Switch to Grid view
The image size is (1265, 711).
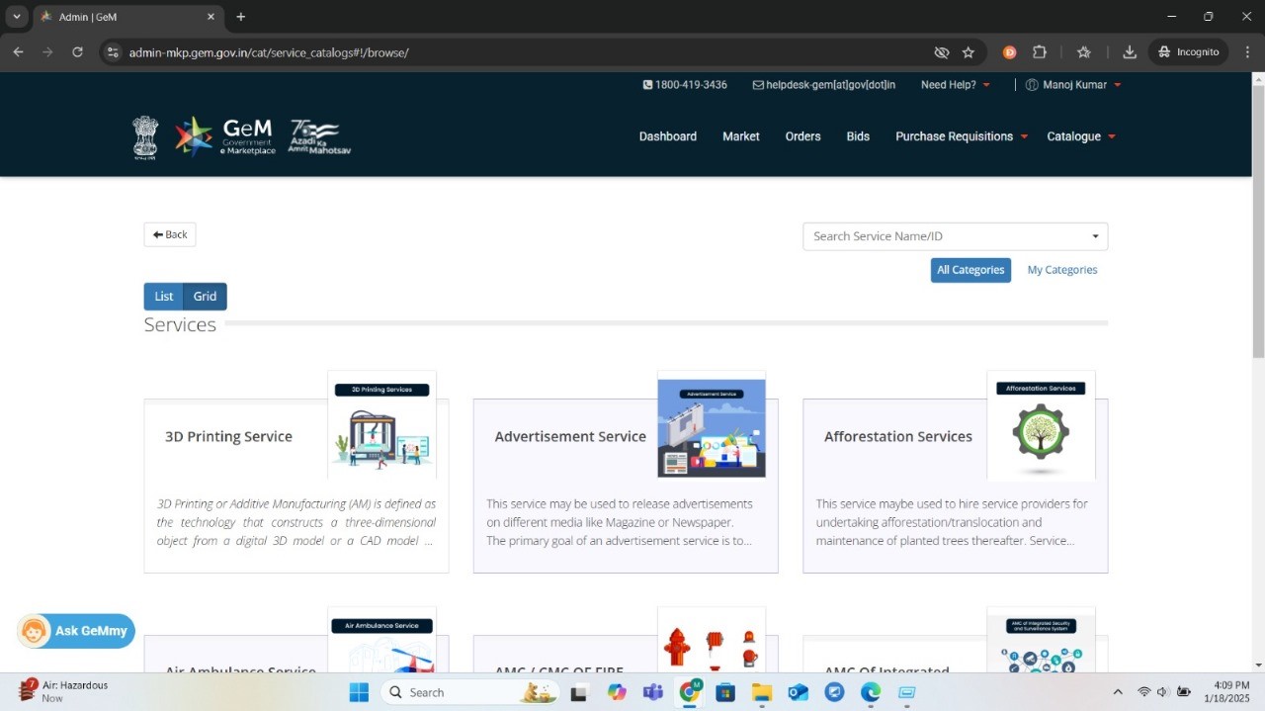[205, 297]
